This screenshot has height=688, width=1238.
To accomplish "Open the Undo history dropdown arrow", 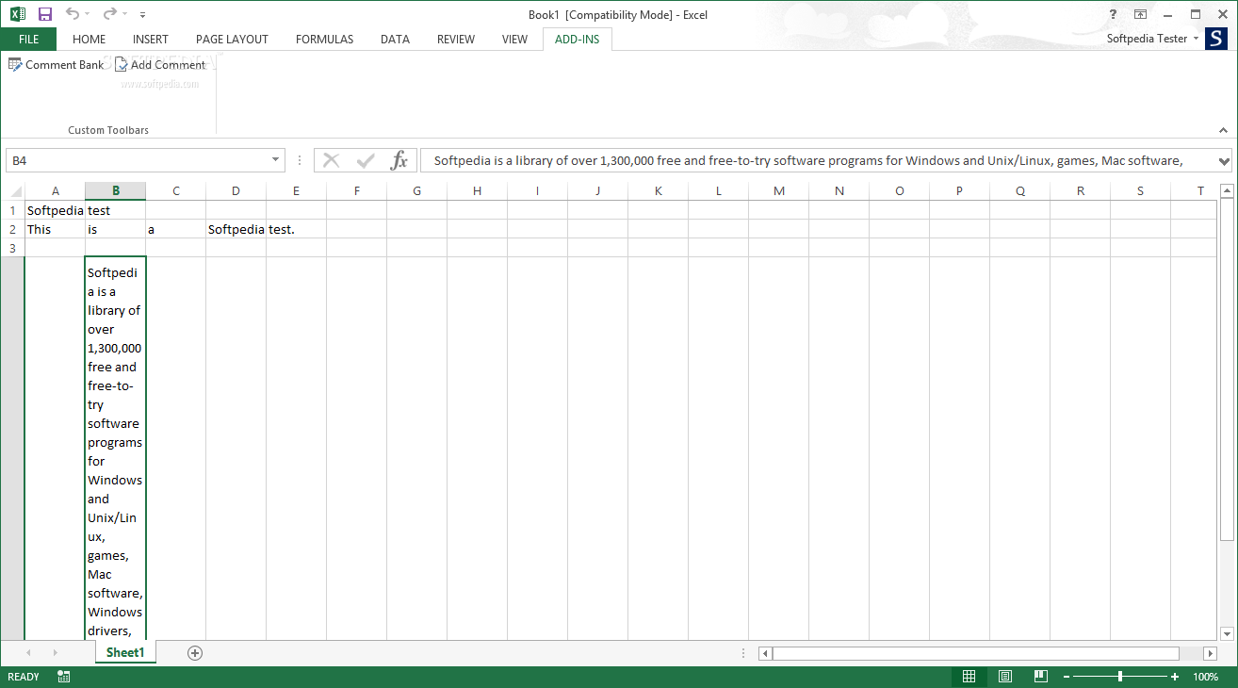I will click(x=88, y=15).
